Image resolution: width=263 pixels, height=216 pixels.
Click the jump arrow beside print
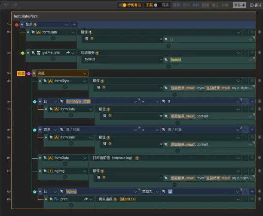pos(86,199)
